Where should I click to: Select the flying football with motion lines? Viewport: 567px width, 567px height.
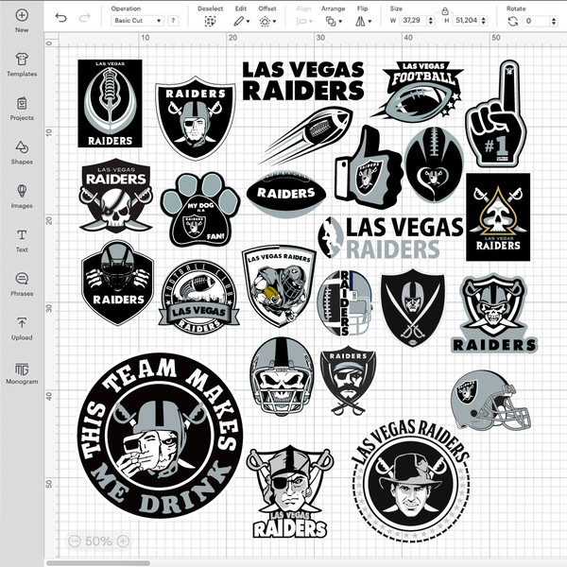point(306,135)
